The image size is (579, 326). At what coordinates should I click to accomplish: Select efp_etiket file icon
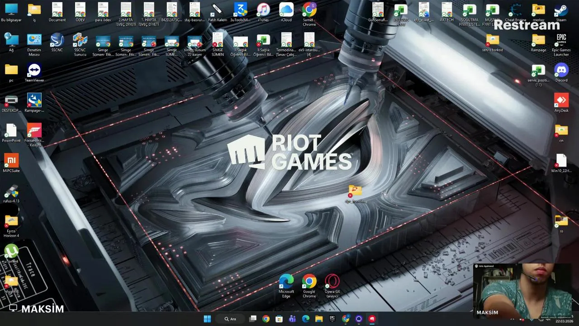tap(424, 12)
